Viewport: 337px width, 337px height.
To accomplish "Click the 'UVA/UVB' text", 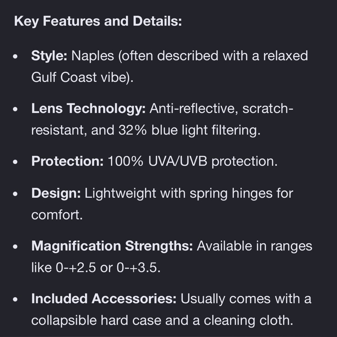I will [178, 161].
